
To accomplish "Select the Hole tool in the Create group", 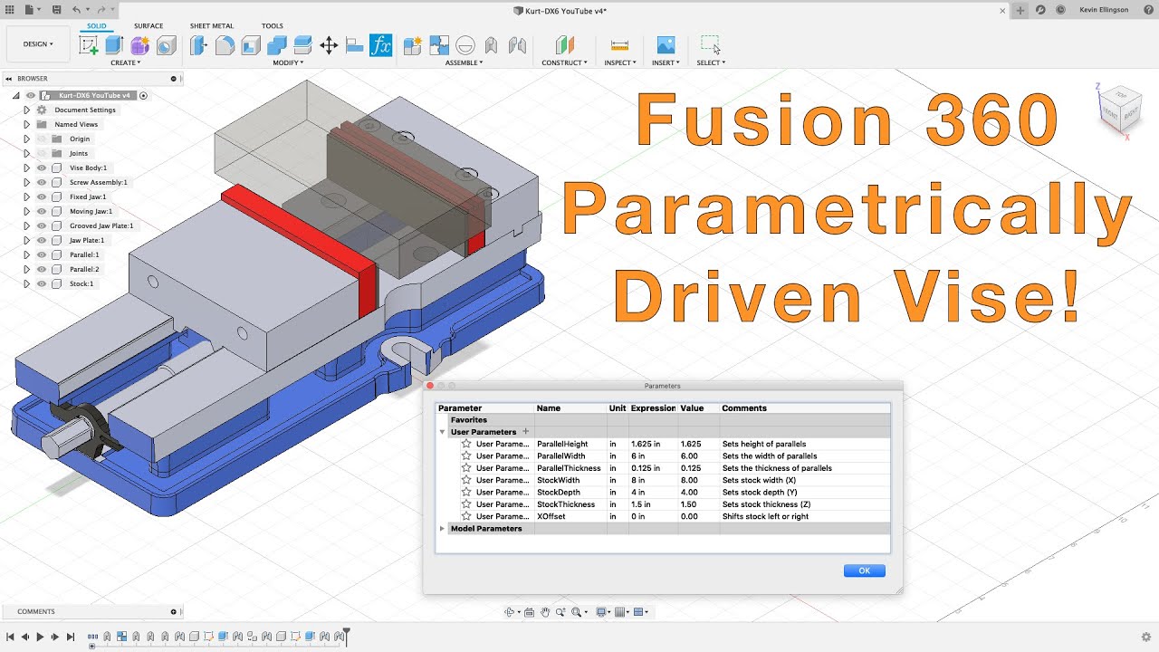I will coord(166,45).
